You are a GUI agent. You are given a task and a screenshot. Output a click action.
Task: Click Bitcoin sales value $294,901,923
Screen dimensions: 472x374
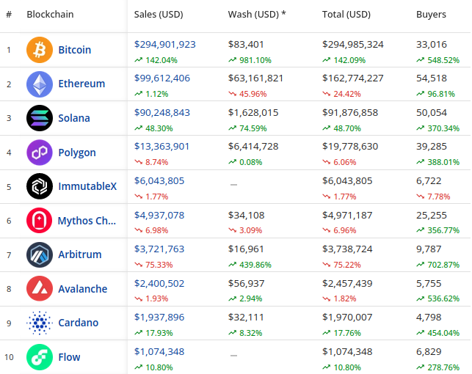click(165, 45)
